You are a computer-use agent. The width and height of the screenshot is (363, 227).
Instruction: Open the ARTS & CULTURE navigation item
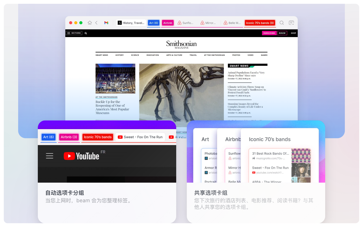[x=174, y=55]
